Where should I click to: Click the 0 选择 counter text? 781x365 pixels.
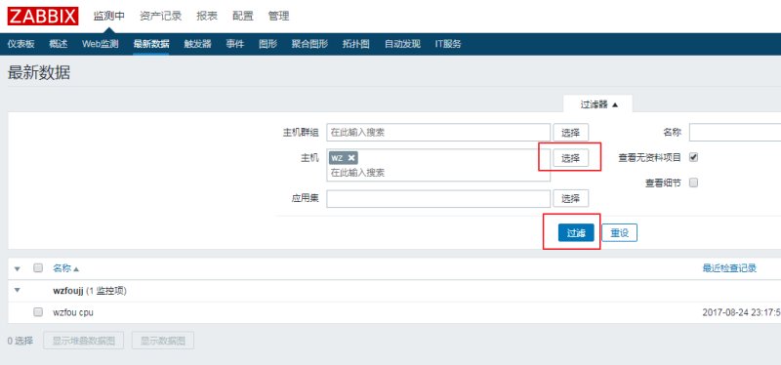pos(21,341)
